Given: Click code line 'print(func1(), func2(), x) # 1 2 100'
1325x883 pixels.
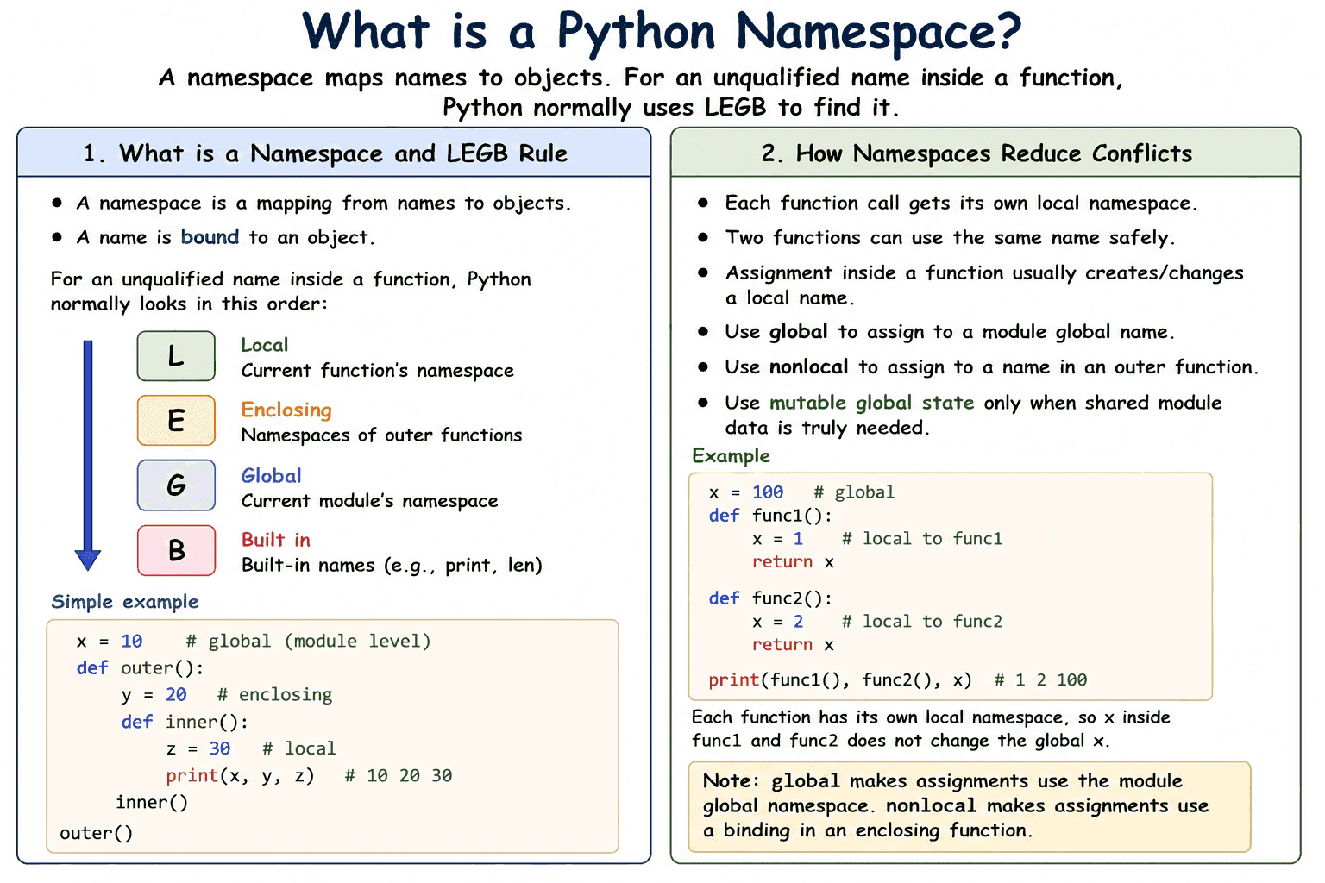Looking at the screenshot, I should click(898, 680).
